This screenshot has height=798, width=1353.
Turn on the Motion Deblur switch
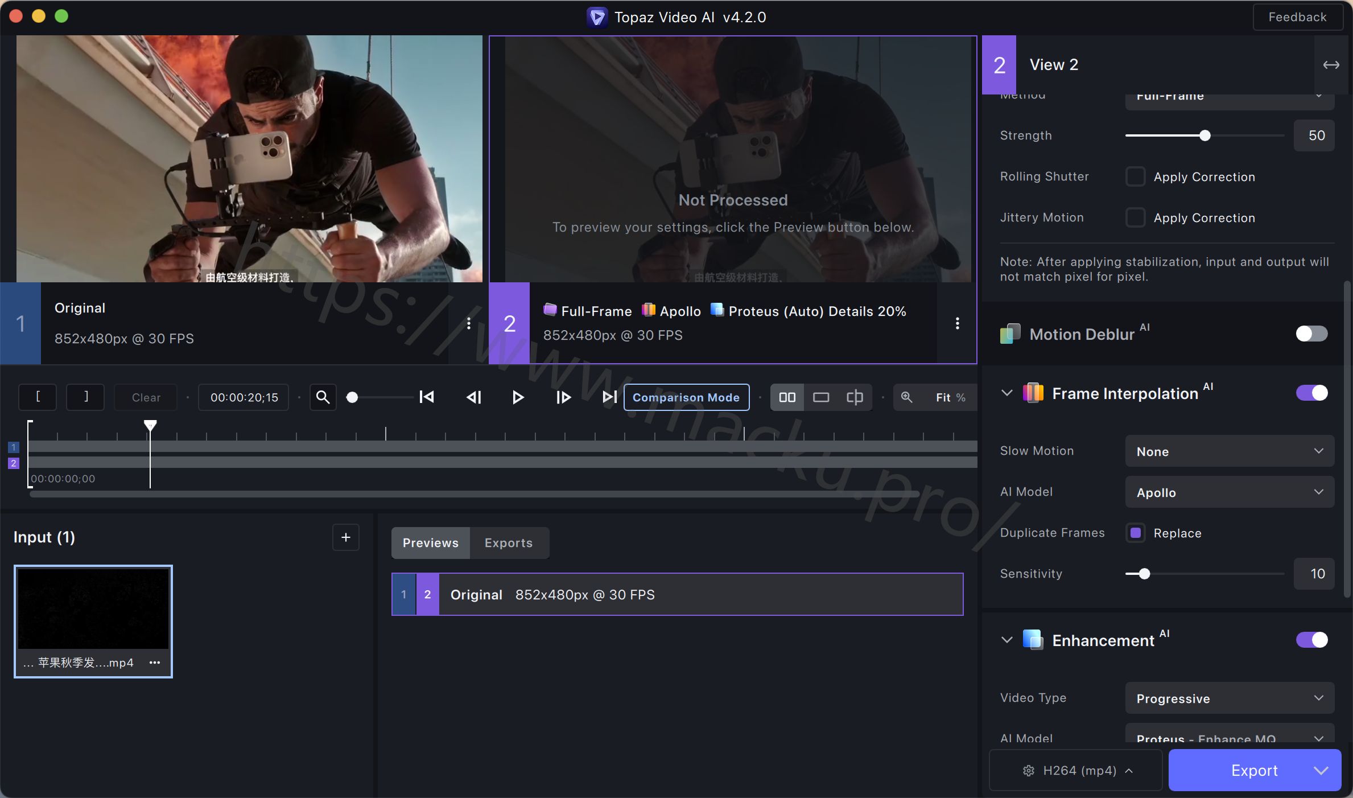coord(1312,334)
